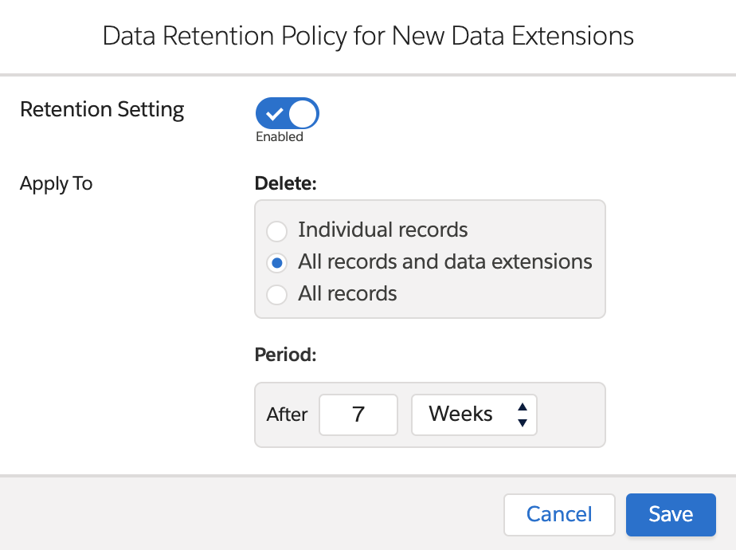This screenshot has height=550, width=736.
Task: Click the 'Individual records' label text
Action: 382,230
